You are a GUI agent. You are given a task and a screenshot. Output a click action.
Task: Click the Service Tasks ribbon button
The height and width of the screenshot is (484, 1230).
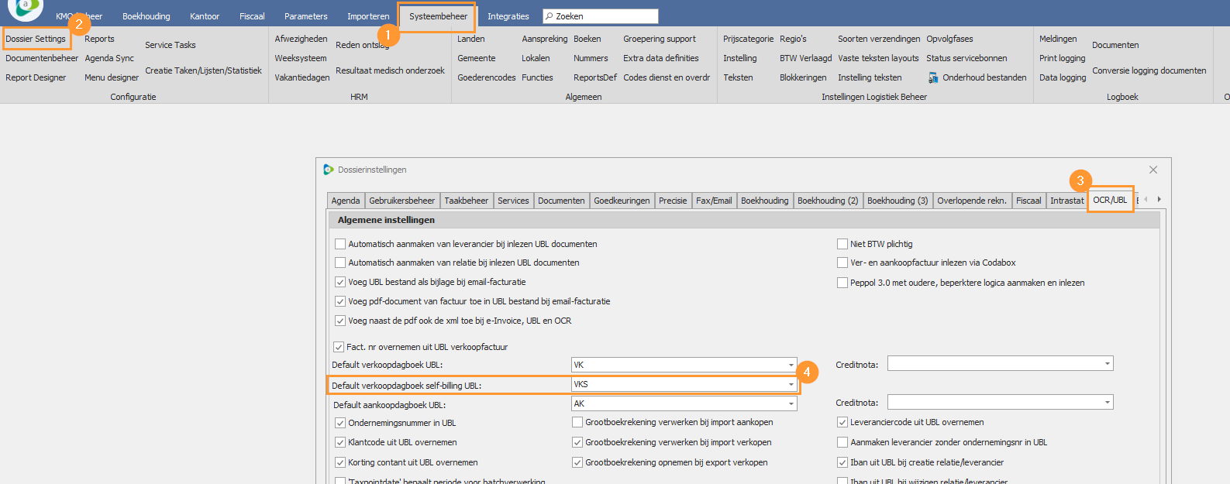pos(171,45)
